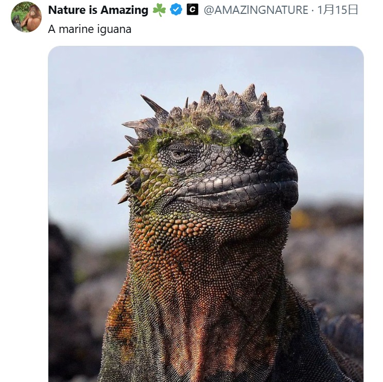
Task: Open the marine iguana photo full size
Action: click(x=206, y=214)
